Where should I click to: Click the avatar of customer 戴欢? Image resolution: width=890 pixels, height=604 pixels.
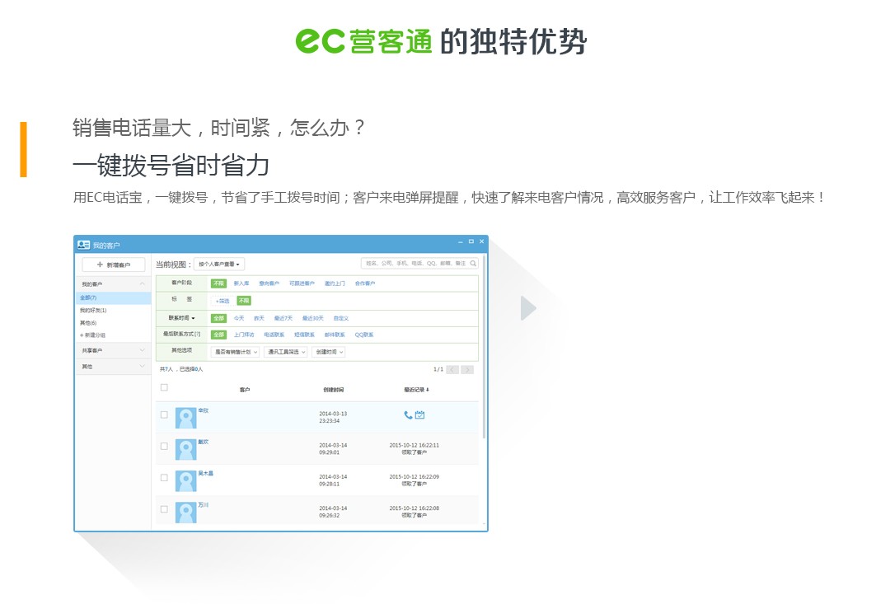tap(185, 449)
